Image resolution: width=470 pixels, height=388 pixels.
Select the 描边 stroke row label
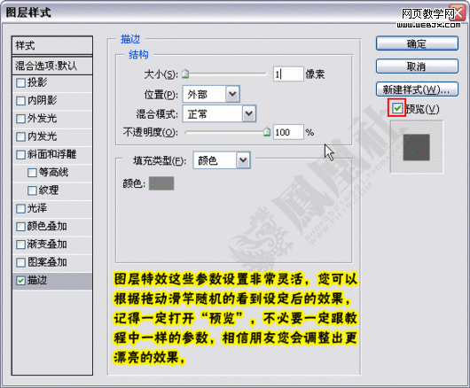point(37,280)
